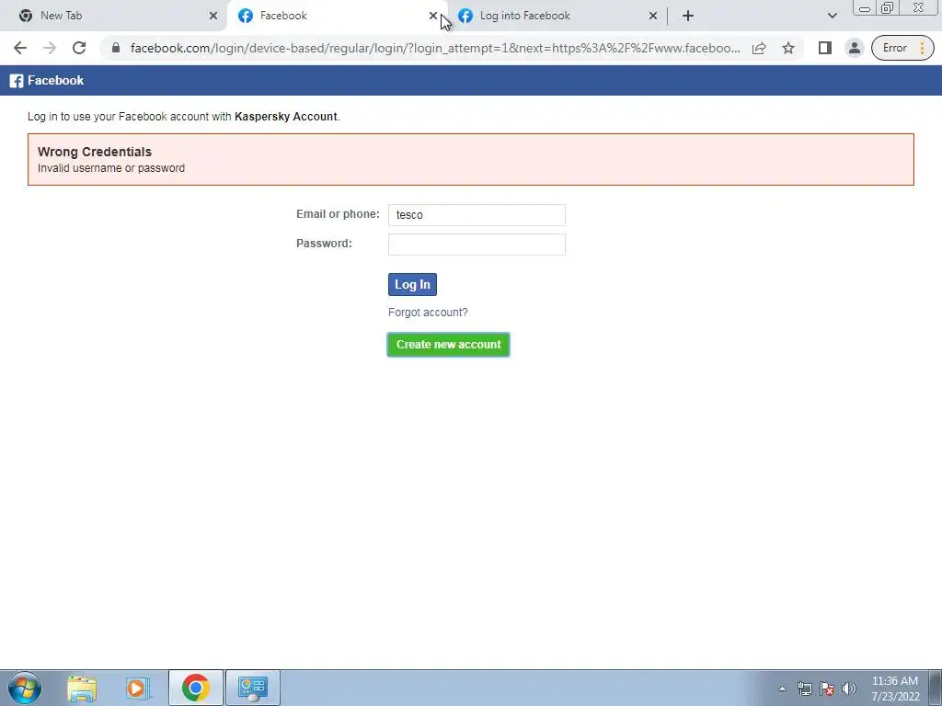Viewport: 942px width, 706px height.
Task: Open Windows Explorer from the taskbar
Action: [82, 688]
